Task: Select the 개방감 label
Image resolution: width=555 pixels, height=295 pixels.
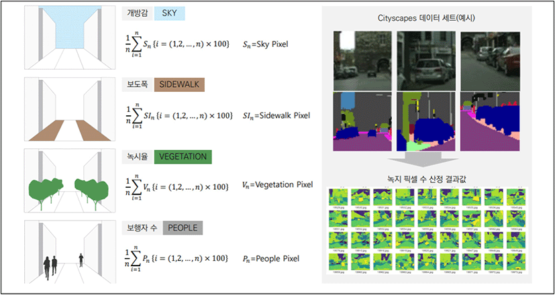Action: click(138, 14)
